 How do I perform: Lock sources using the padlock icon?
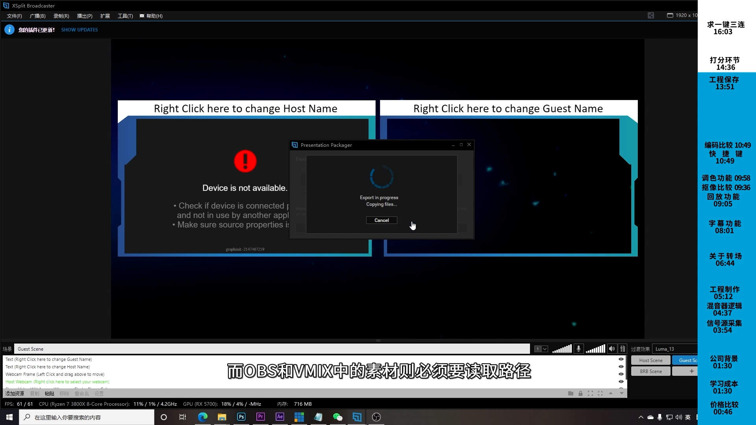(580, 393)
